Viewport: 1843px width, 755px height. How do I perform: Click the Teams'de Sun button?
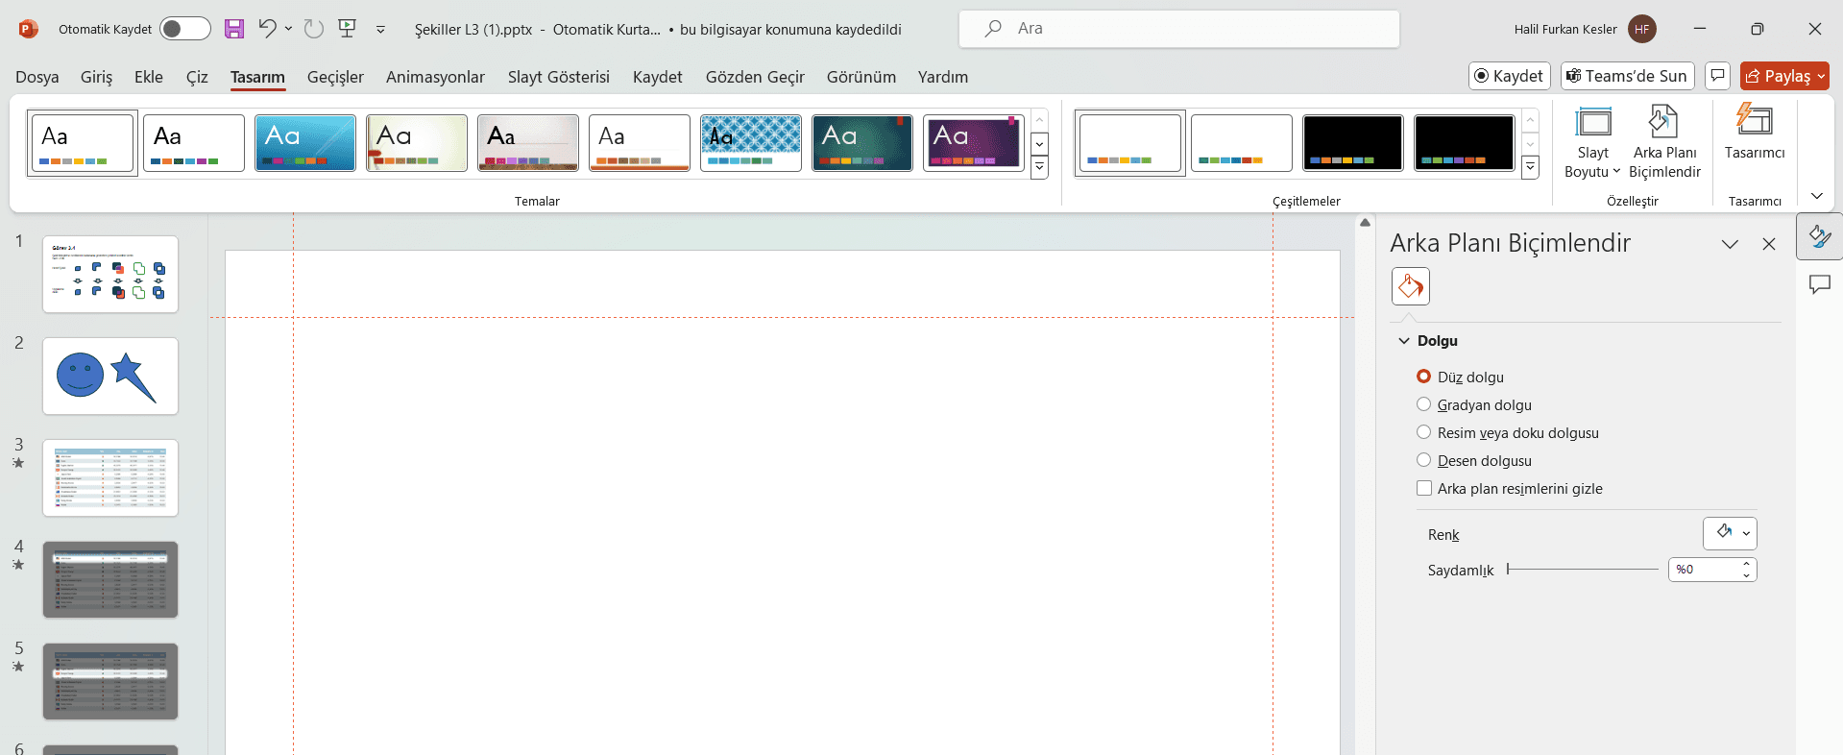[1627, 76]
